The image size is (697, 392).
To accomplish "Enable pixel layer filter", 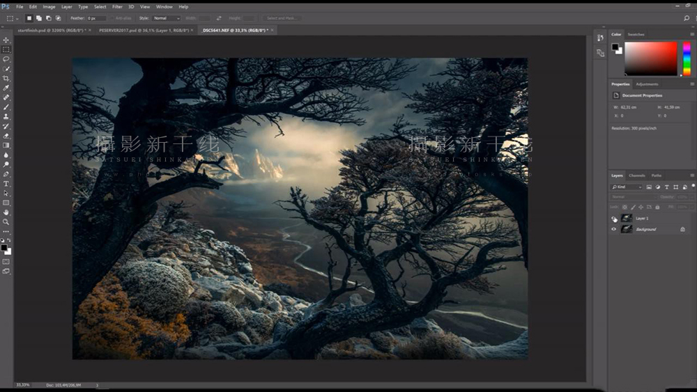I will 649,187.
